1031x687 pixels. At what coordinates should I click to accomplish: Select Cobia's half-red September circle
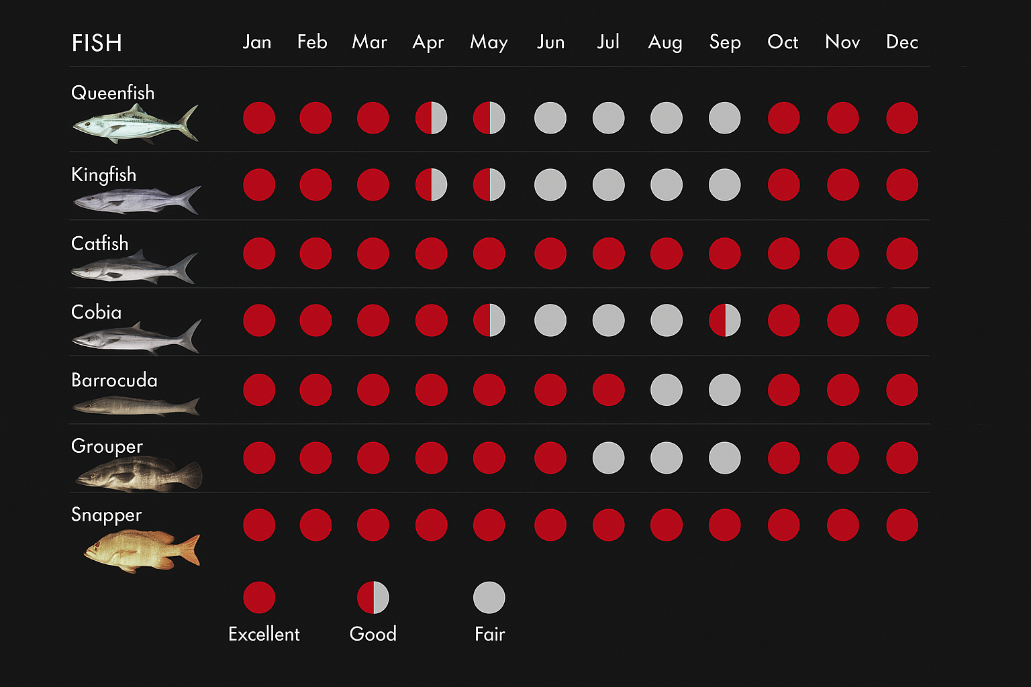click(x=725, y=321)
